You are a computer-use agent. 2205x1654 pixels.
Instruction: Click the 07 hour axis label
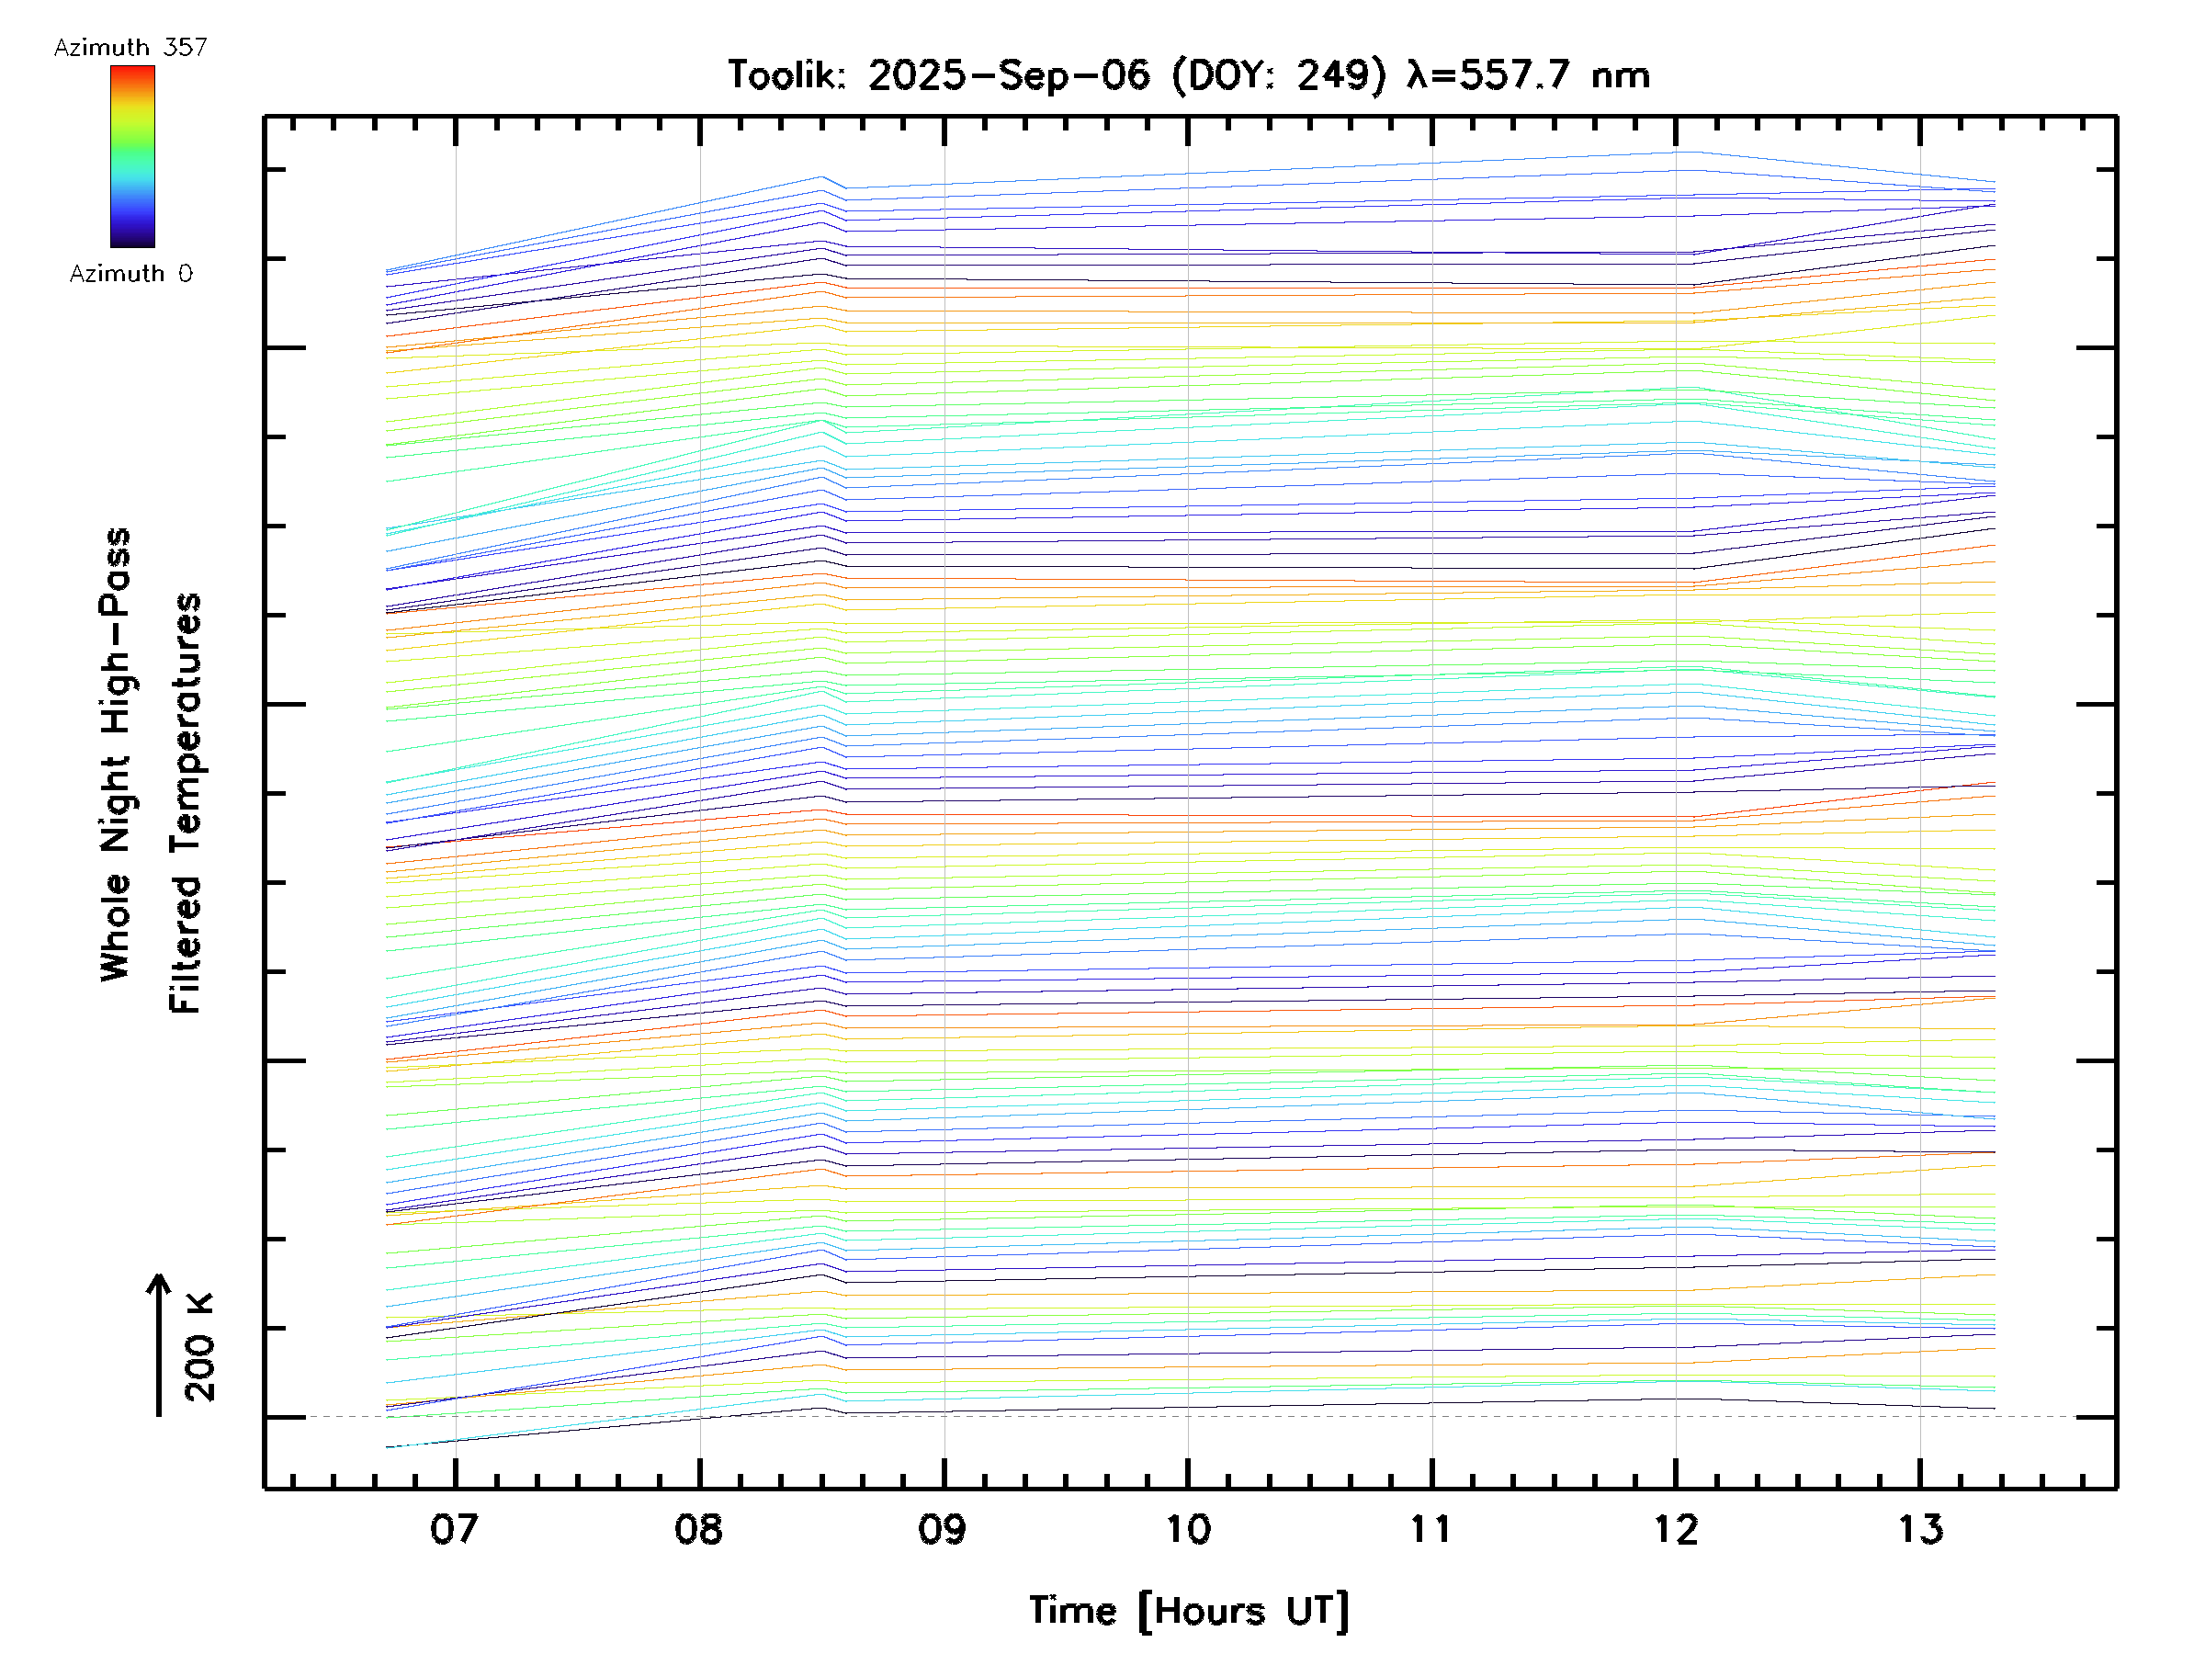point(455,1529)
